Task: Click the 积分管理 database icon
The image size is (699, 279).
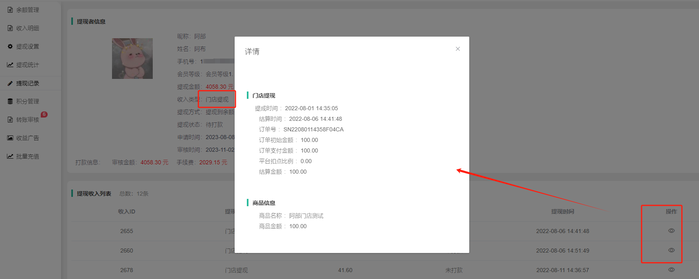Action: [x=10, y=101]
